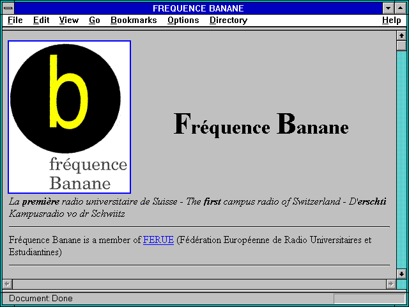Viewport: 409px width, 307px height.
Task: Maximize the window with the up-arrow button
Action: [400, 8]
